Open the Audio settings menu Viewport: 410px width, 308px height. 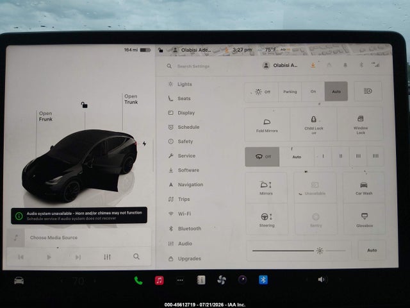click(x=180, y=244)
